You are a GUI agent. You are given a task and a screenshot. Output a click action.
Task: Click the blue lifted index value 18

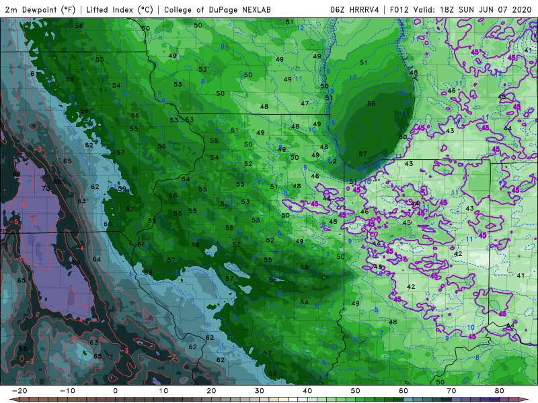point(330,91)
